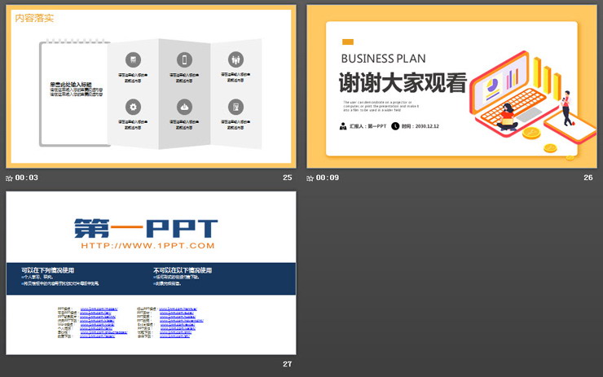This screenshot has height=377, width=603.
Task: Click the slide number 27 label
Action: click(288, 364)
